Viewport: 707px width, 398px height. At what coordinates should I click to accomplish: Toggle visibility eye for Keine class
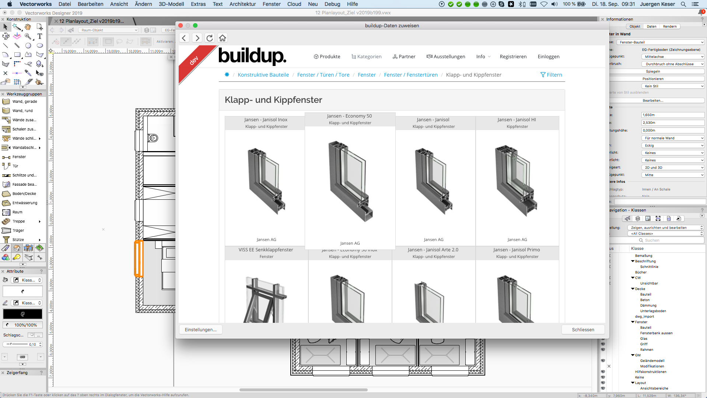coord(603,377)
